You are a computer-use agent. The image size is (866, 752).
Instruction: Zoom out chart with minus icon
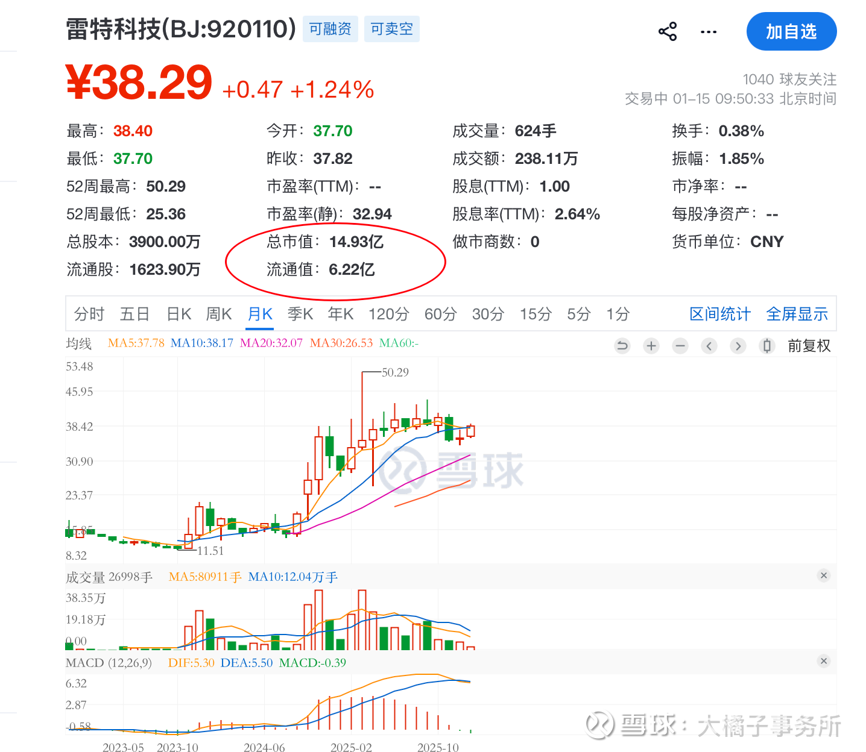(680, 346)
